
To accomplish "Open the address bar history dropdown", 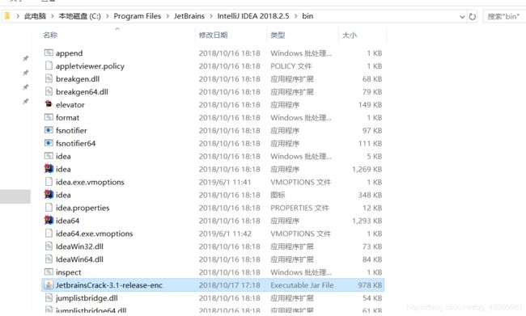I will pos(462,16).
